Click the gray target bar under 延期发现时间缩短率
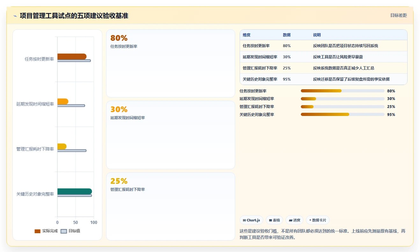The width and height of the screenshot is (420, 252). click(x=71, y=105)
